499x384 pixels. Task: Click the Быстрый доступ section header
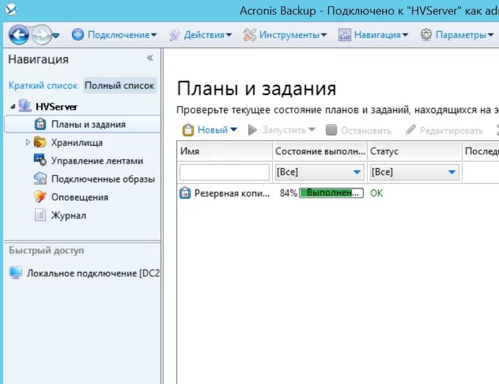click(x=46, y=250)
